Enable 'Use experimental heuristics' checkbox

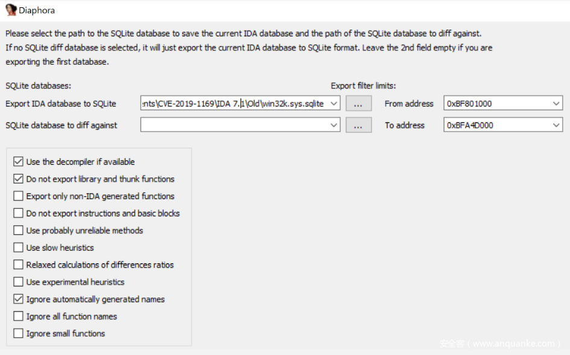(x=19, y=282)
